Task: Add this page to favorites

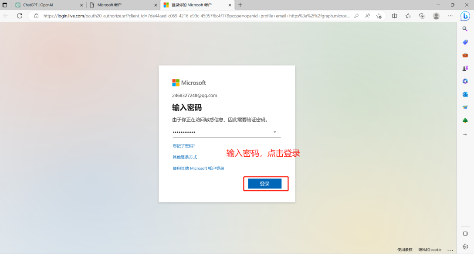Action: tap(379, 16)
